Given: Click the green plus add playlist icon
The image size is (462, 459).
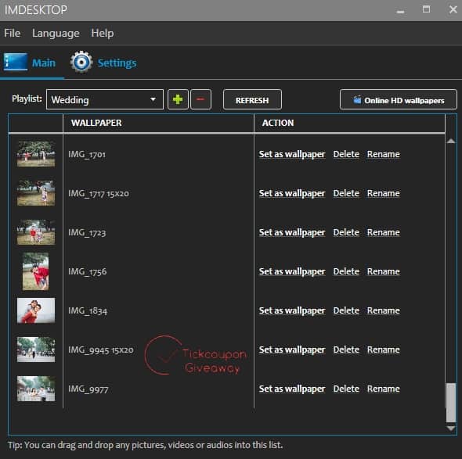Looking at the screenshot, I should (178, 99).
